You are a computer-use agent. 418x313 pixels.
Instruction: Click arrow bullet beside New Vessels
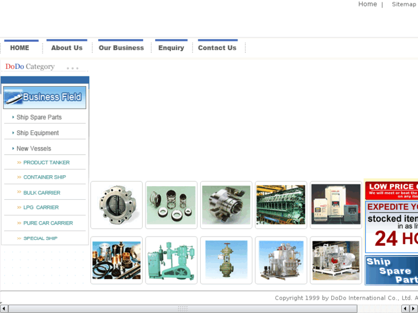coord(13,148)
